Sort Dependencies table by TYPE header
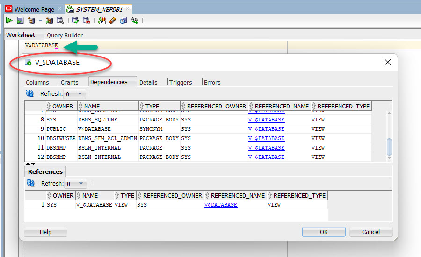The image size is (421, 257). (160, 106)
